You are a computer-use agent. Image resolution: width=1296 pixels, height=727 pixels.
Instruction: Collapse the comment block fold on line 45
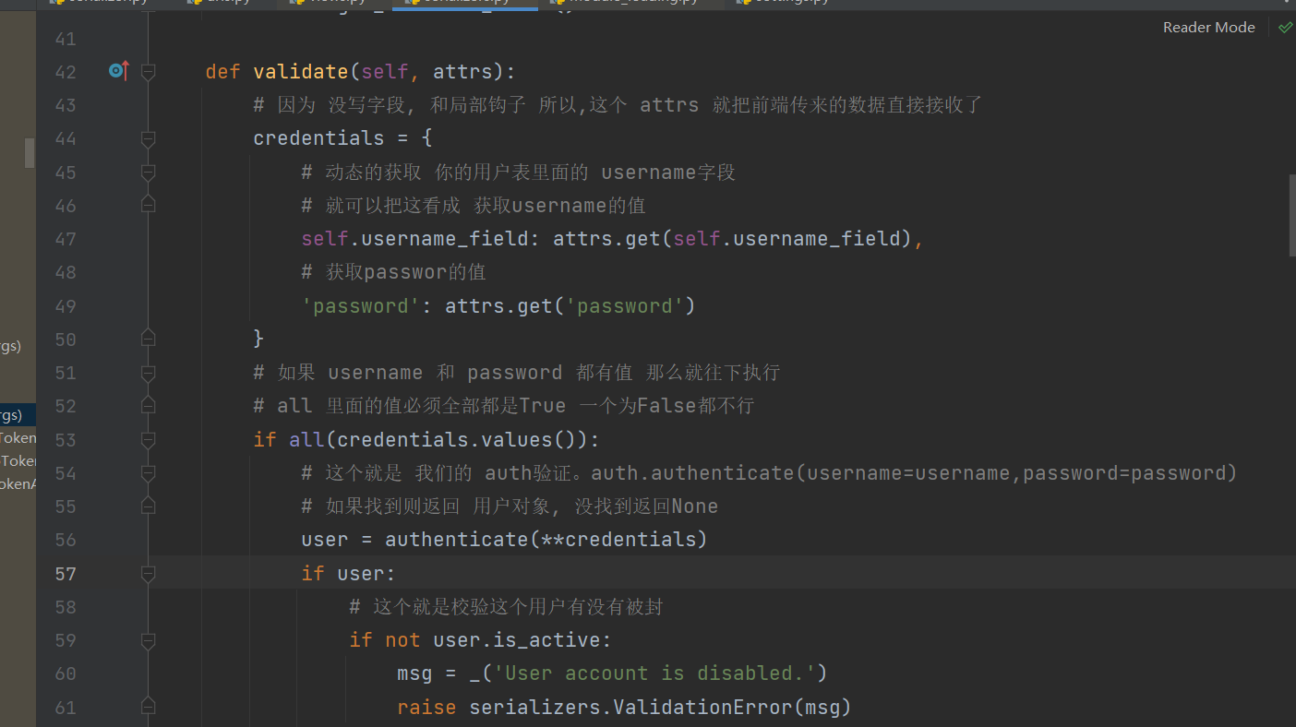click(x=148, y=172)
